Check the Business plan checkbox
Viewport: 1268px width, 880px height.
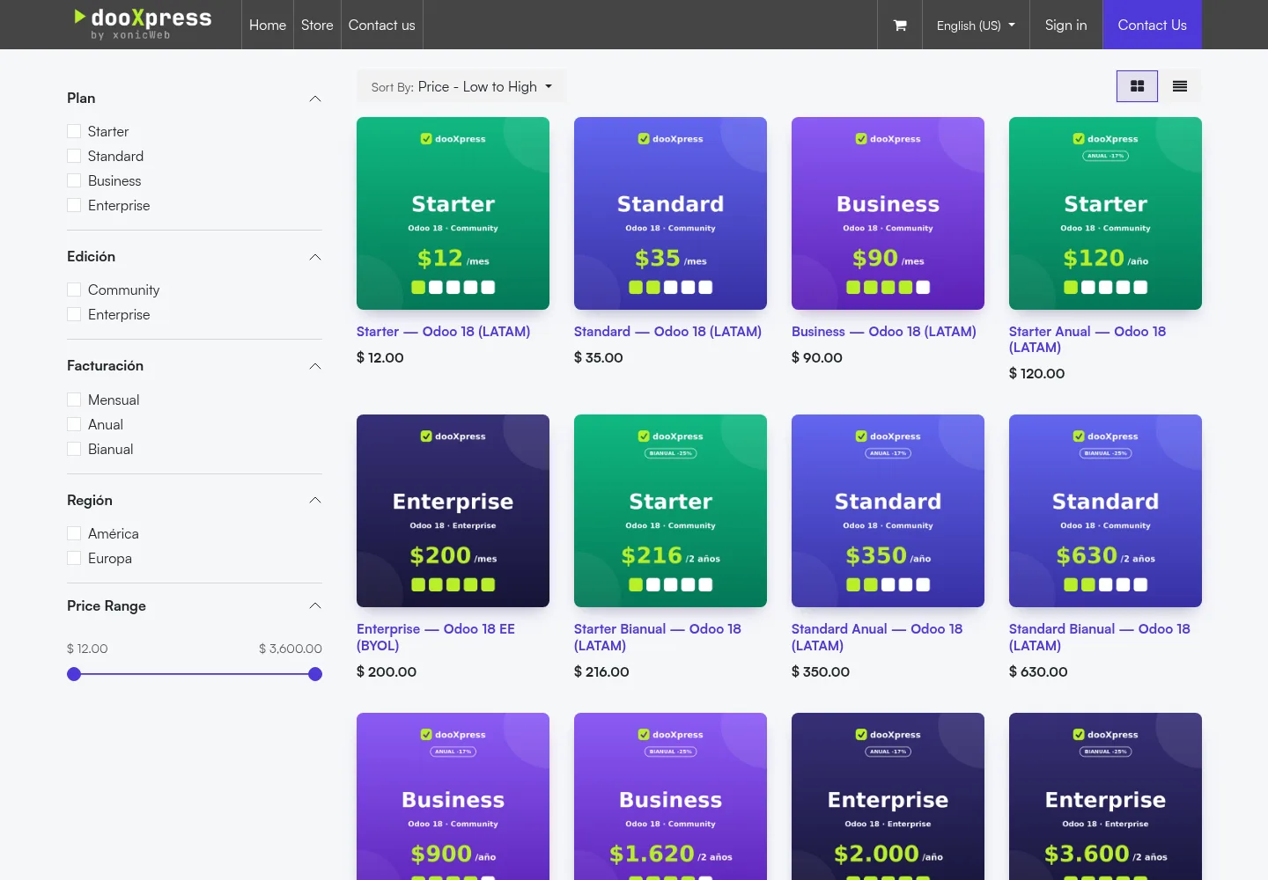tap(74, 181)
